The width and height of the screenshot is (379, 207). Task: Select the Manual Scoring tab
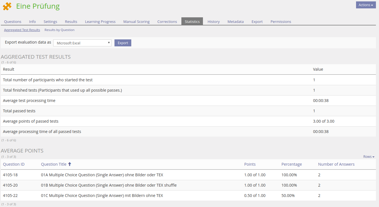(x=136, y=22)
